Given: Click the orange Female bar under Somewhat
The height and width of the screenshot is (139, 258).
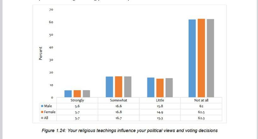Looking at the screenshot, I should point(119,87).
